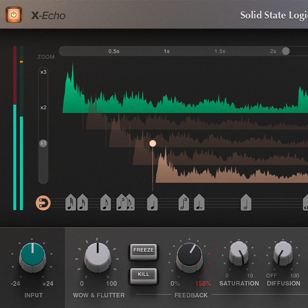Toggle the X-Echo power button
This screenshot has width=308, height=308.
click(14, 15)
